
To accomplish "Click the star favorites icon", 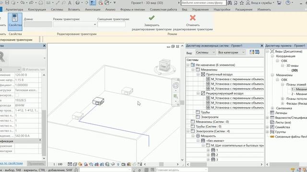I will 242,3.
